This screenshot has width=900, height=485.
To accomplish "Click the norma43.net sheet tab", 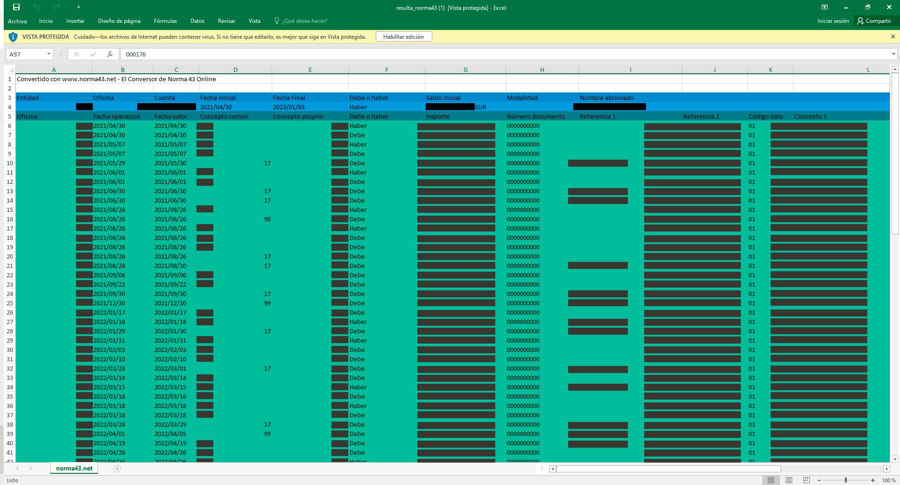I will coord(74,468).
